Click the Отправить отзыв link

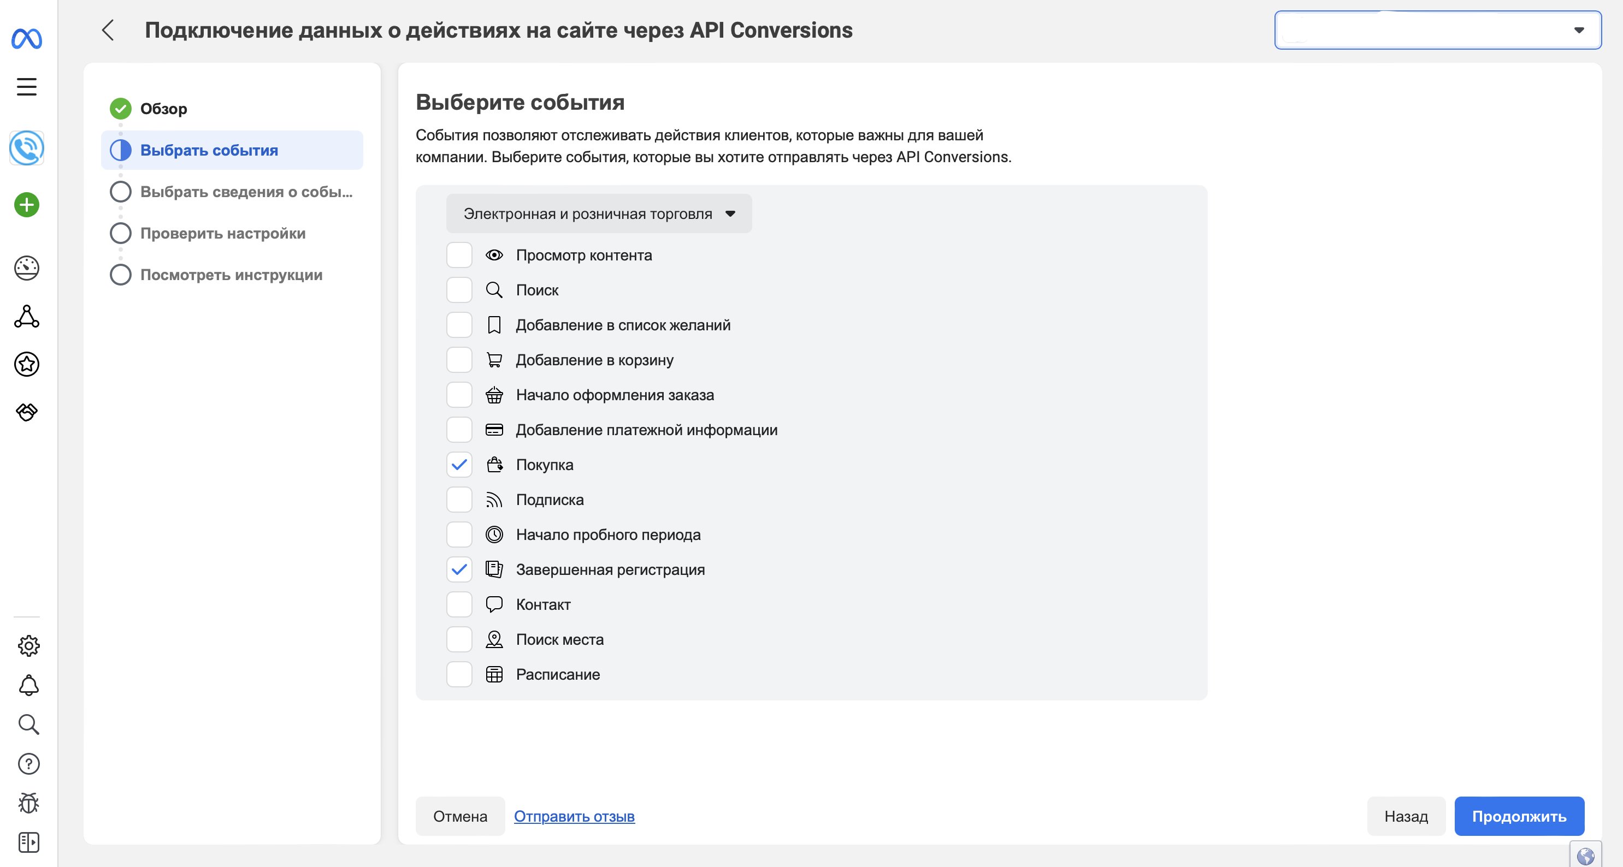click(574, 816)
